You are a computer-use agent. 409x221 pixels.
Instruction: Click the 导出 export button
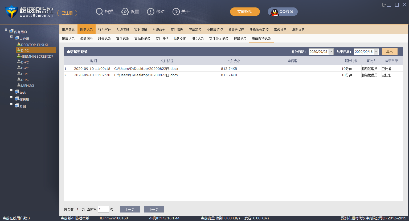coord(390,52)
